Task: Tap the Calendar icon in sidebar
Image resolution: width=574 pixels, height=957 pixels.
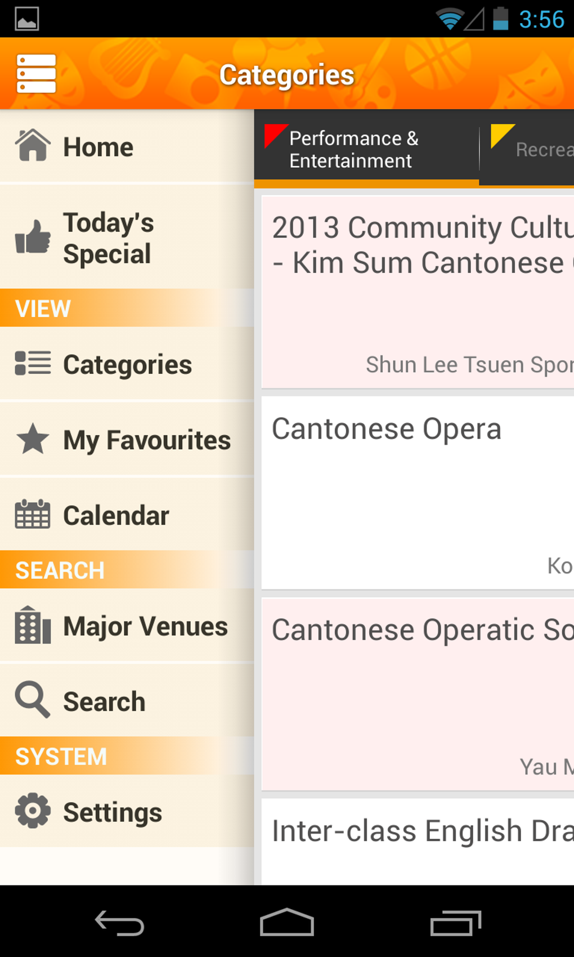Action: [33, 515]
